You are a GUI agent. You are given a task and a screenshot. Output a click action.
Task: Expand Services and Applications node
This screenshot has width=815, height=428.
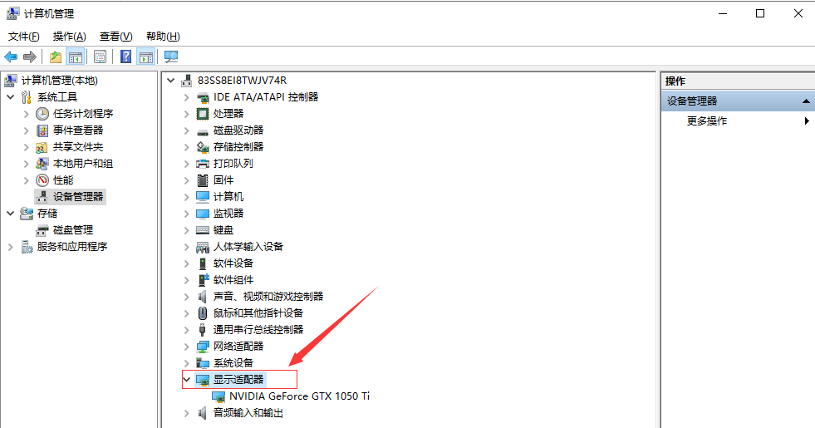pos(10,247)
